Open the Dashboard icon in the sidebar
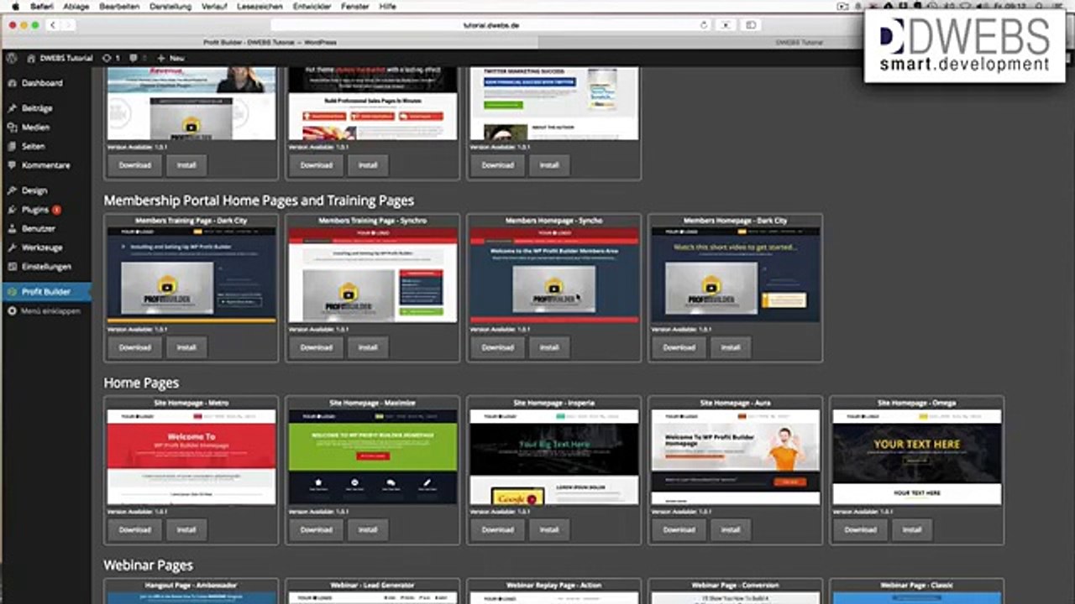 coord(13,83)
